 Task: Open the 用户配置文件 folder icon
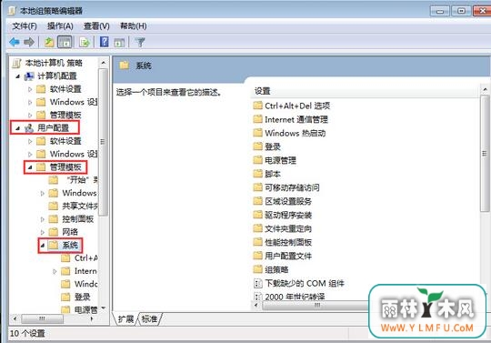(x=257, y=256)
